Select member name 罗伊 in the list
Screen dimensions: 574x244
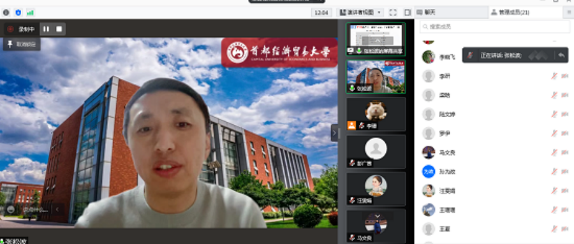click(x=445, y=134)
